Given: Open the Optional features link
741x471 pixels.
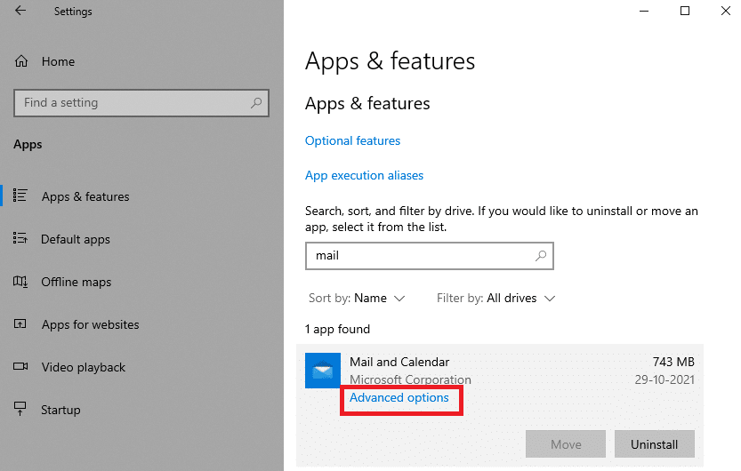Looking at the screenshot, I should tap(352, 140).
